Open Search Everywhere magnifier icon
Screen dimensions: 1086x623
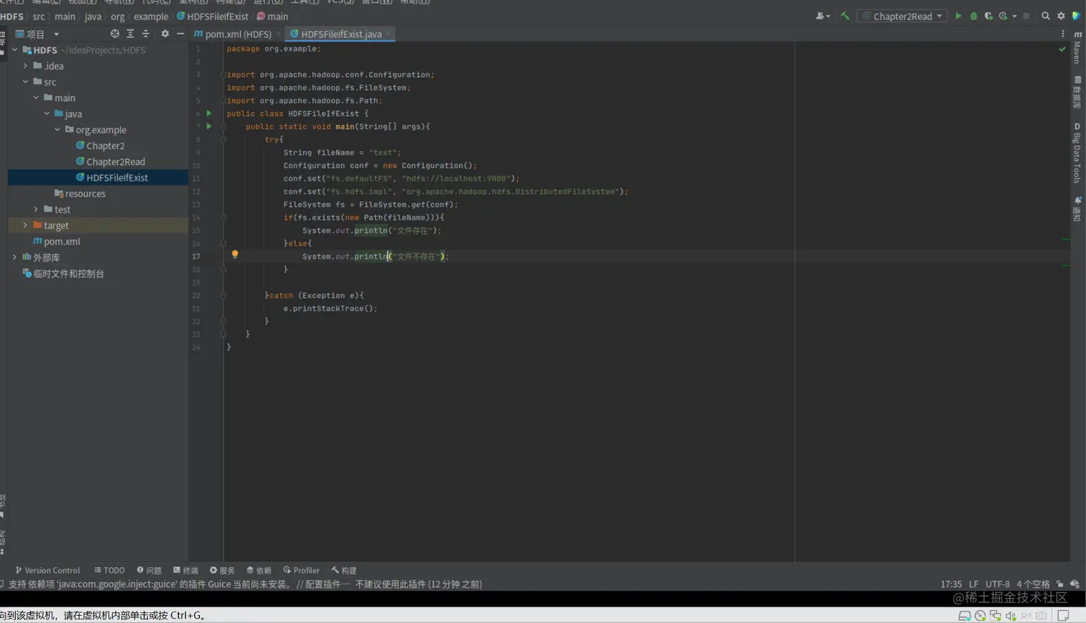[1046, 16]
